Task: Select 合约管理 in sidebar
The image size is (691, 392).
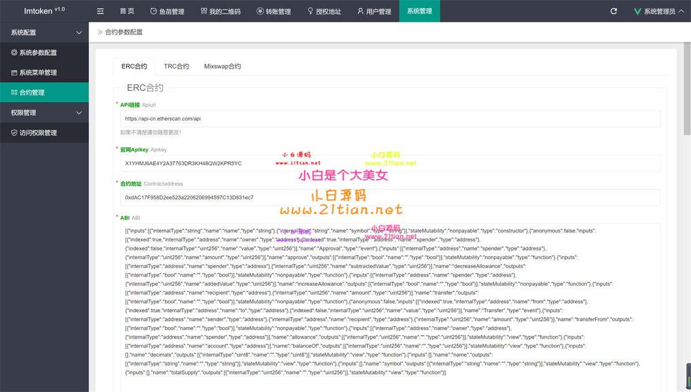Action: pos(44,93)
